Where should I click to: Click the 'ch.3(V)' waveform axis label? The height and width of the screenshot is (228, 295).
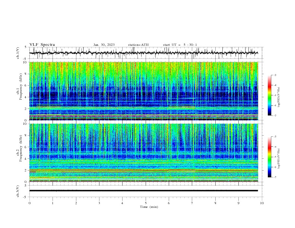[x=18, y=191]
